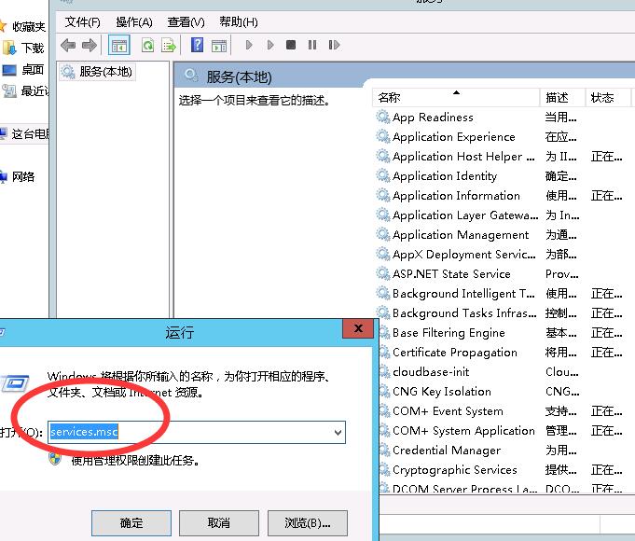Select 服务(本地) in the left tree pane
635x541 pixels.
pyautogui.click(x=105, y=72)
